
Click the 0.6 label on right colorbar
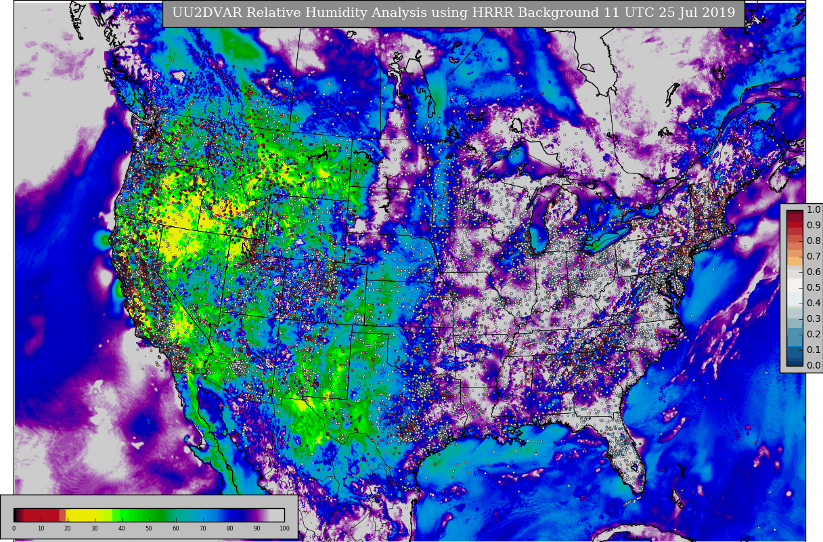coord(814,272)
